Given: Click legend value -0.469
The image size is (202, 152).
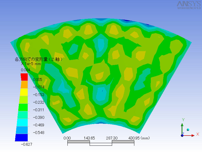Looking at the screenshot, I should point(39,125).
